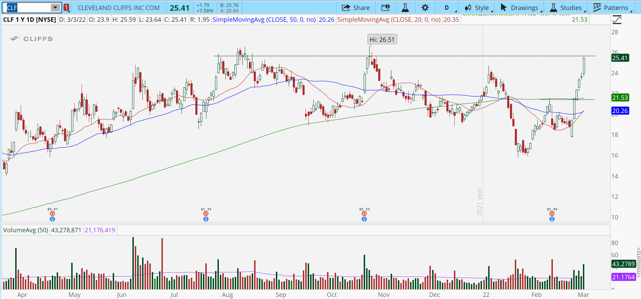Screen dimensions: 641x299
Task: Open the Patterns menu
Action: [611, 8]
